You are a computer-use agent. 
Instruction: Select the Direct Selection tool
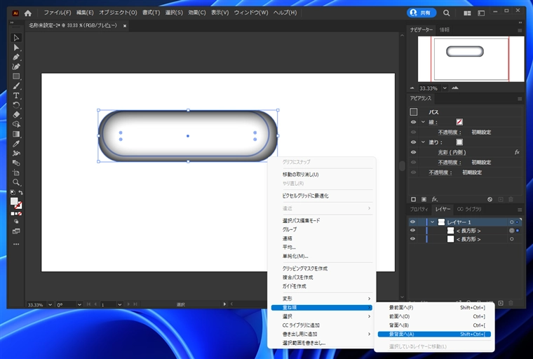16,48
